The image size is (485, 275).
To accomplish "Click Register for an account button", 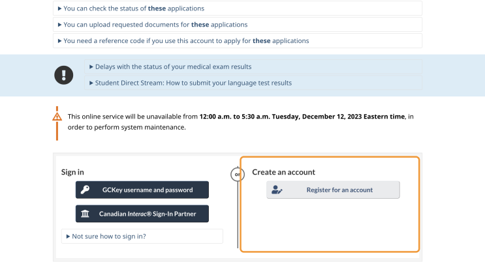I will [x=333, y=190].
